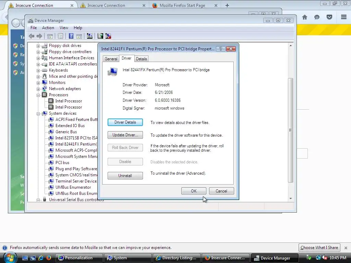This screenshot has width=351, height=263.
Task: Open the Firefox hamburger menu
Action: [x=344, y=17]
